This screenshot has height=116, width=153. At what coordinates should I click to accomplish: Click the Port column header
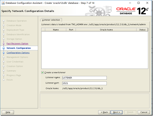click(71, 30)
